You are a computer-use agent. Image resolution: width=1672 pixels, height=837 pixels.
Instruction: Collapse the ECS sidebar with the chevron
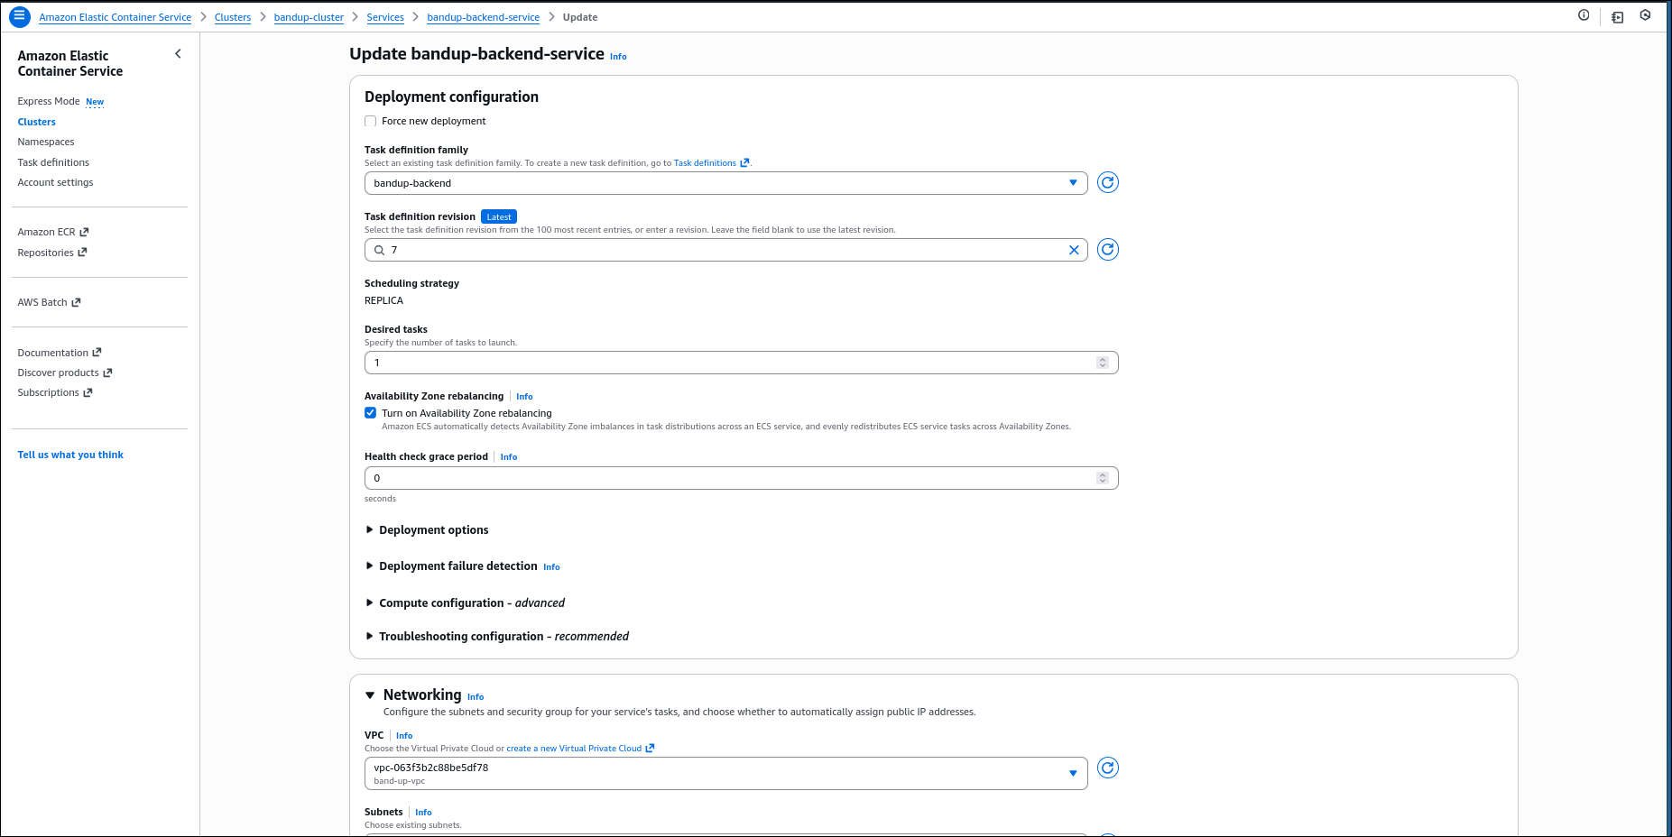tap(178, 53)
